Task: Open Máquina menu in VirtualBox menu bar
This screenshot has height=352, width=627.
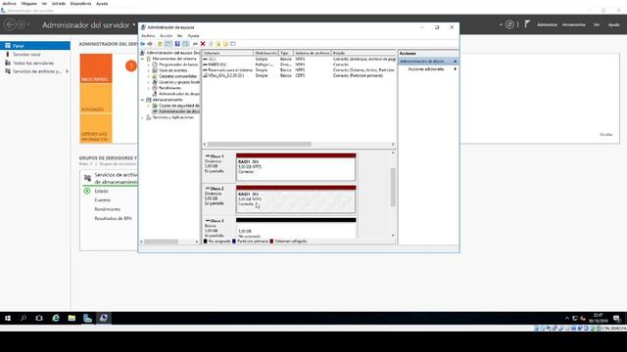Action: [29, 3]
